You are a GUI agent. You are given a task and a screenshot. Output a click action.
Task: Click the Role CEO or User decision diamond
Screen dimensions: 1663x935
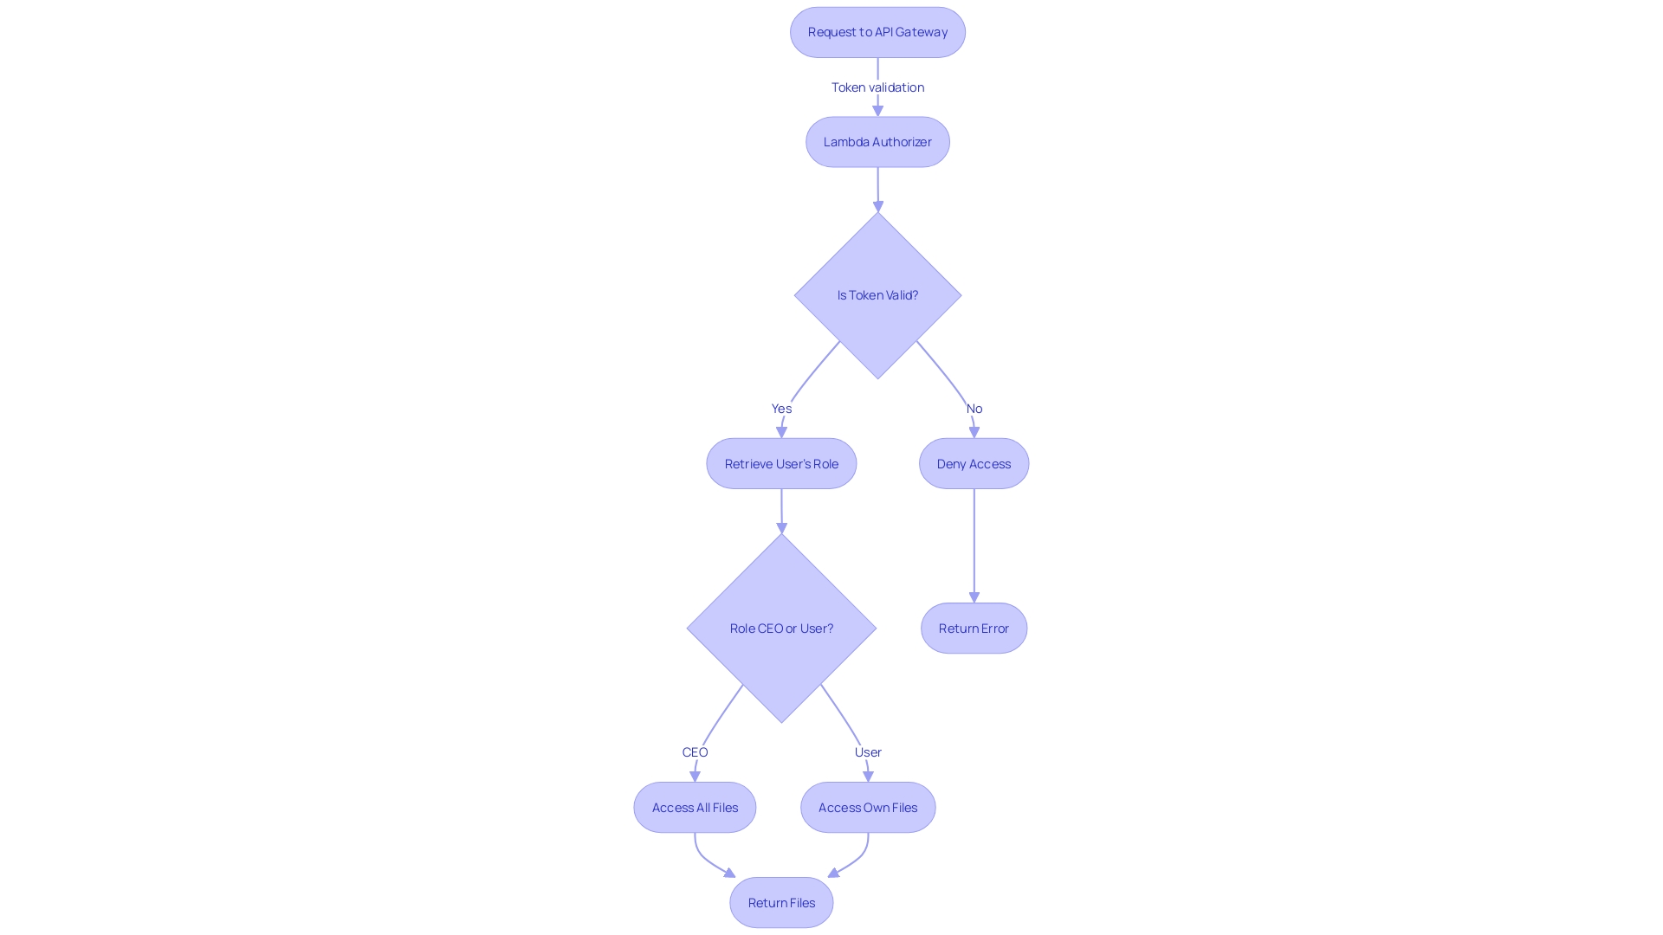[x=781, y=628]
